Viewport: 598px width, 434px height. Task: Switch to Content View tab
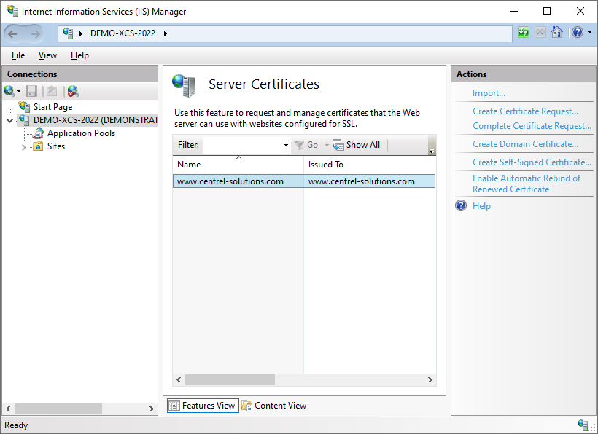(x=274, y=406)
